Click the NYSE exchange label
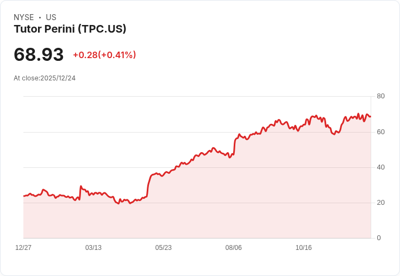Viewport: 400px width, 276px height. point(24,17)
